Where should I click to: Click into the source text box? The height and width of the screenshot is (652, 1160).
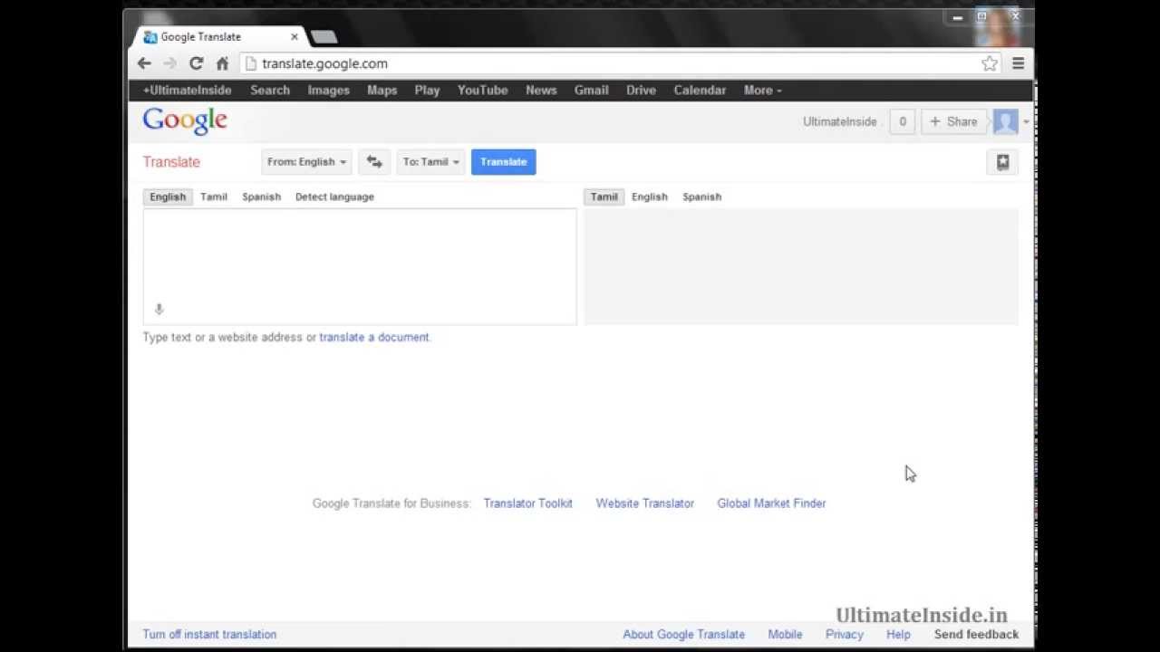click(360, 266)
